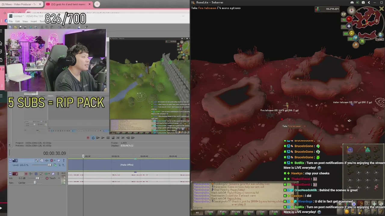The height and width of the screenshot is (216, 385).
Task: Select the Game chat tab
Action: 210,213
